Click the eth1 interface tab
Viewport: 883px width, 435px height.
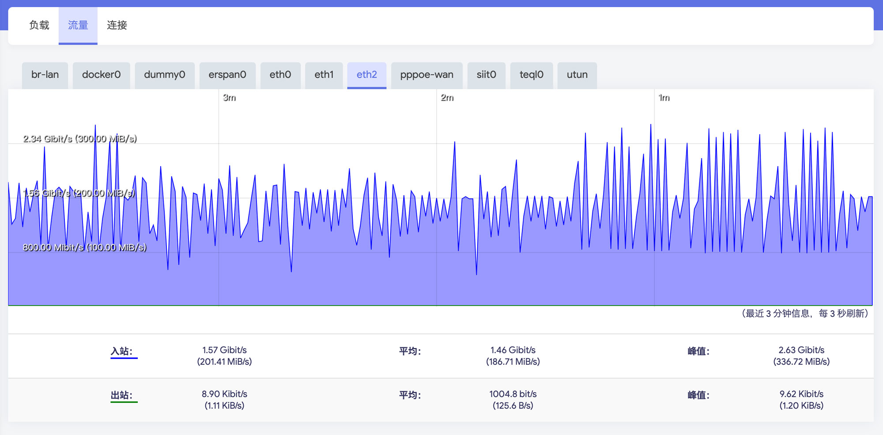tap(324, 75)
